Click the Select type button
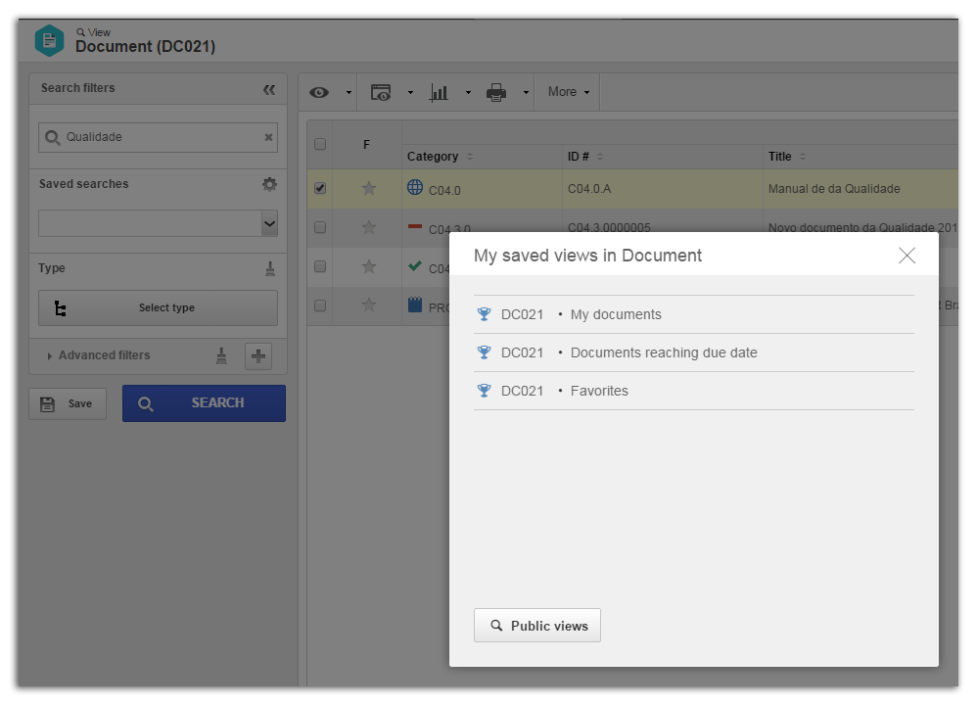Screen dimensions: 977x705 (158, 307)
